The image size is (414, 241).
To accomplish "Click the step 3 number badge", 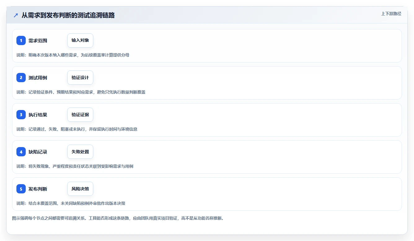I will pos(21,115).
